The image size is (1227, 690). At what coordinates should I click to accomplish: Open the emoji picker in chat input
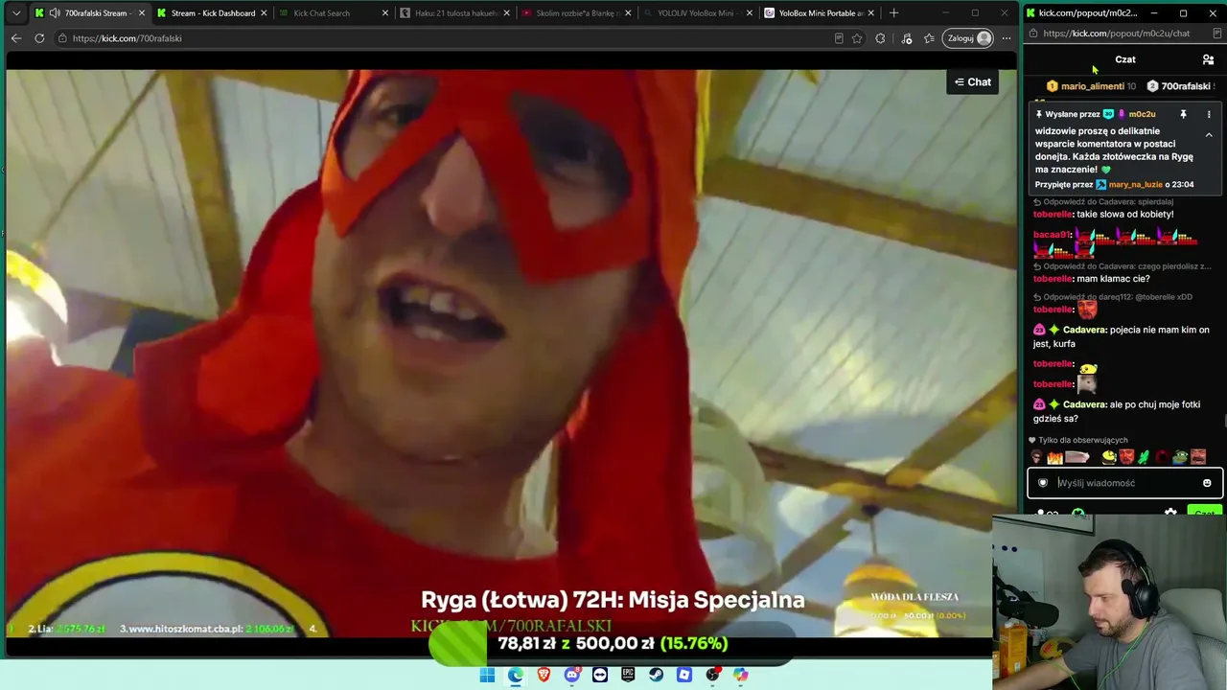point(1207,483)
